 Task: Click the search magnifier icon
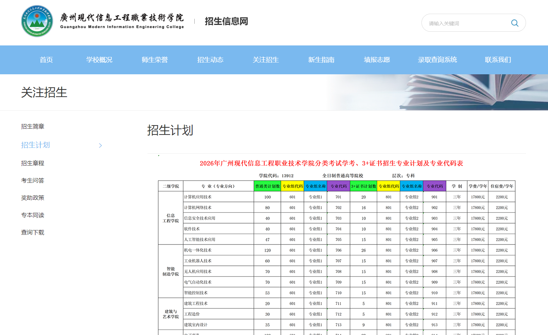514,23
